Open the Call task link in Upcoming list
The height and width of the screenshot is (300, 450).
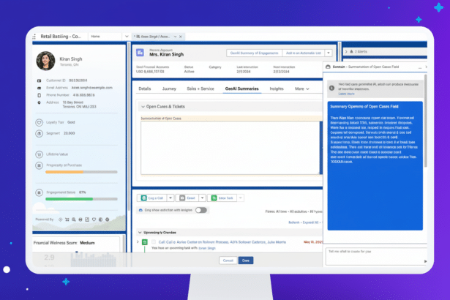[222, 242]
